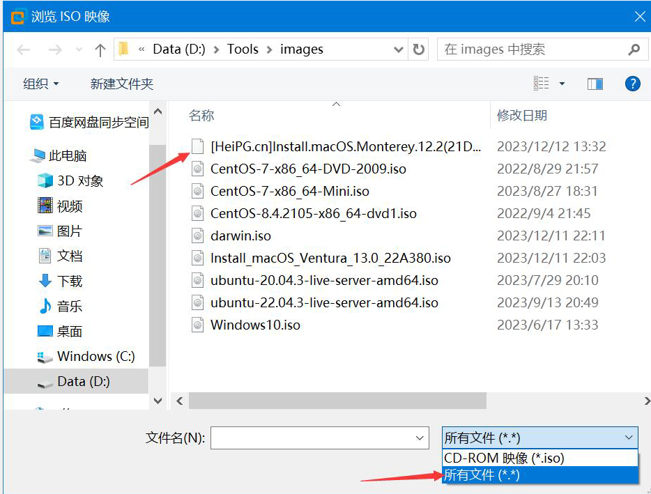Open the 组织 menu

click(x=40, y=84)
